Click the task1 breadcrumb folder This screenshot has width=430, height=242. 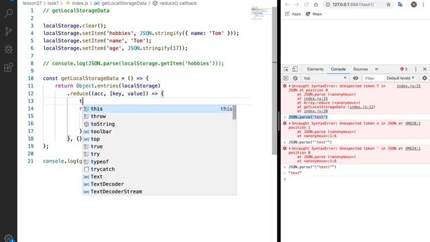point(53,3)
